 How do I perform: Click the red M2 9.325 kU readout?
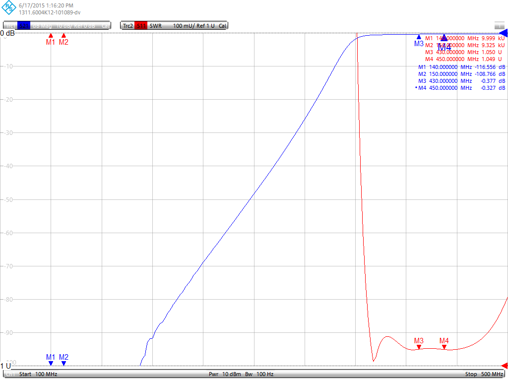point(465,45)
